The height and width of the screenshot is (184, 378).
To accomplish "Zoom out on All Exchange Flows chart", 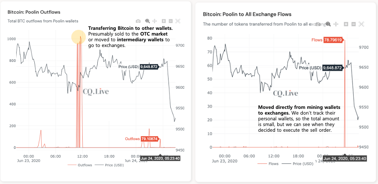I will tap(354, 24).
